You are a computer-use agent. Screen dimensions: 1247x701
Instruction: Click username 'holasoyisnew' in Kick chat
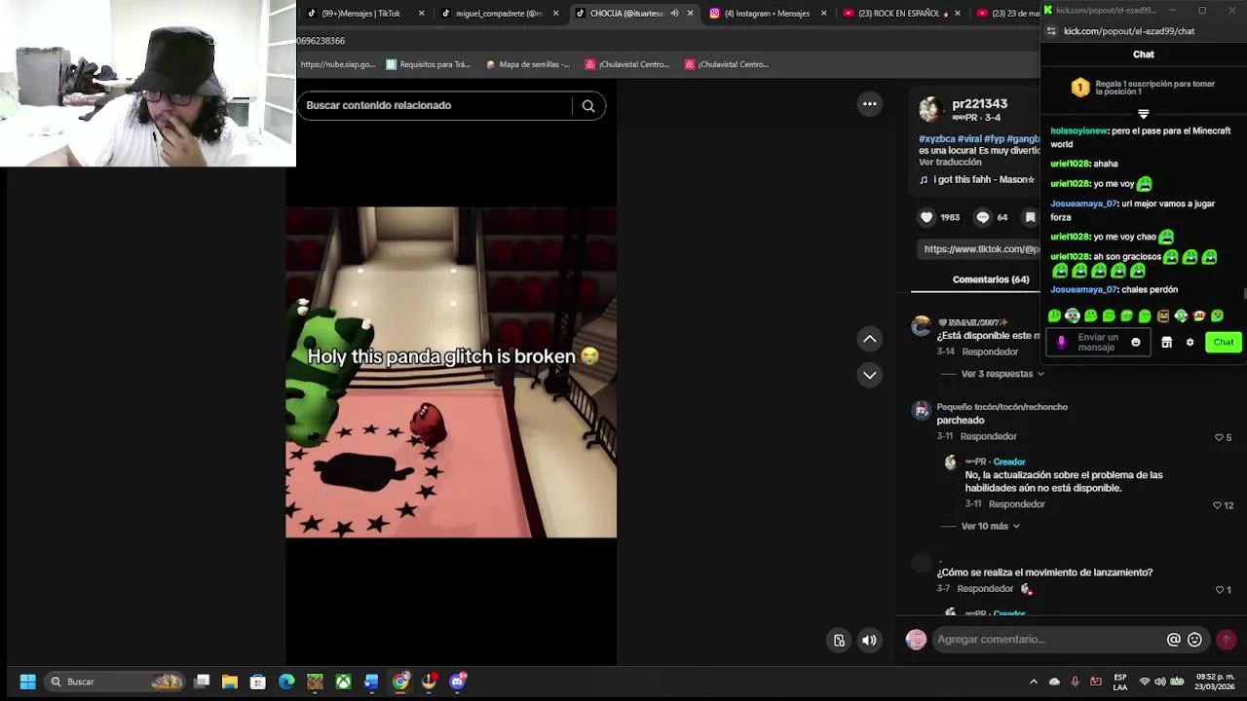click(x=1079, y=130)
